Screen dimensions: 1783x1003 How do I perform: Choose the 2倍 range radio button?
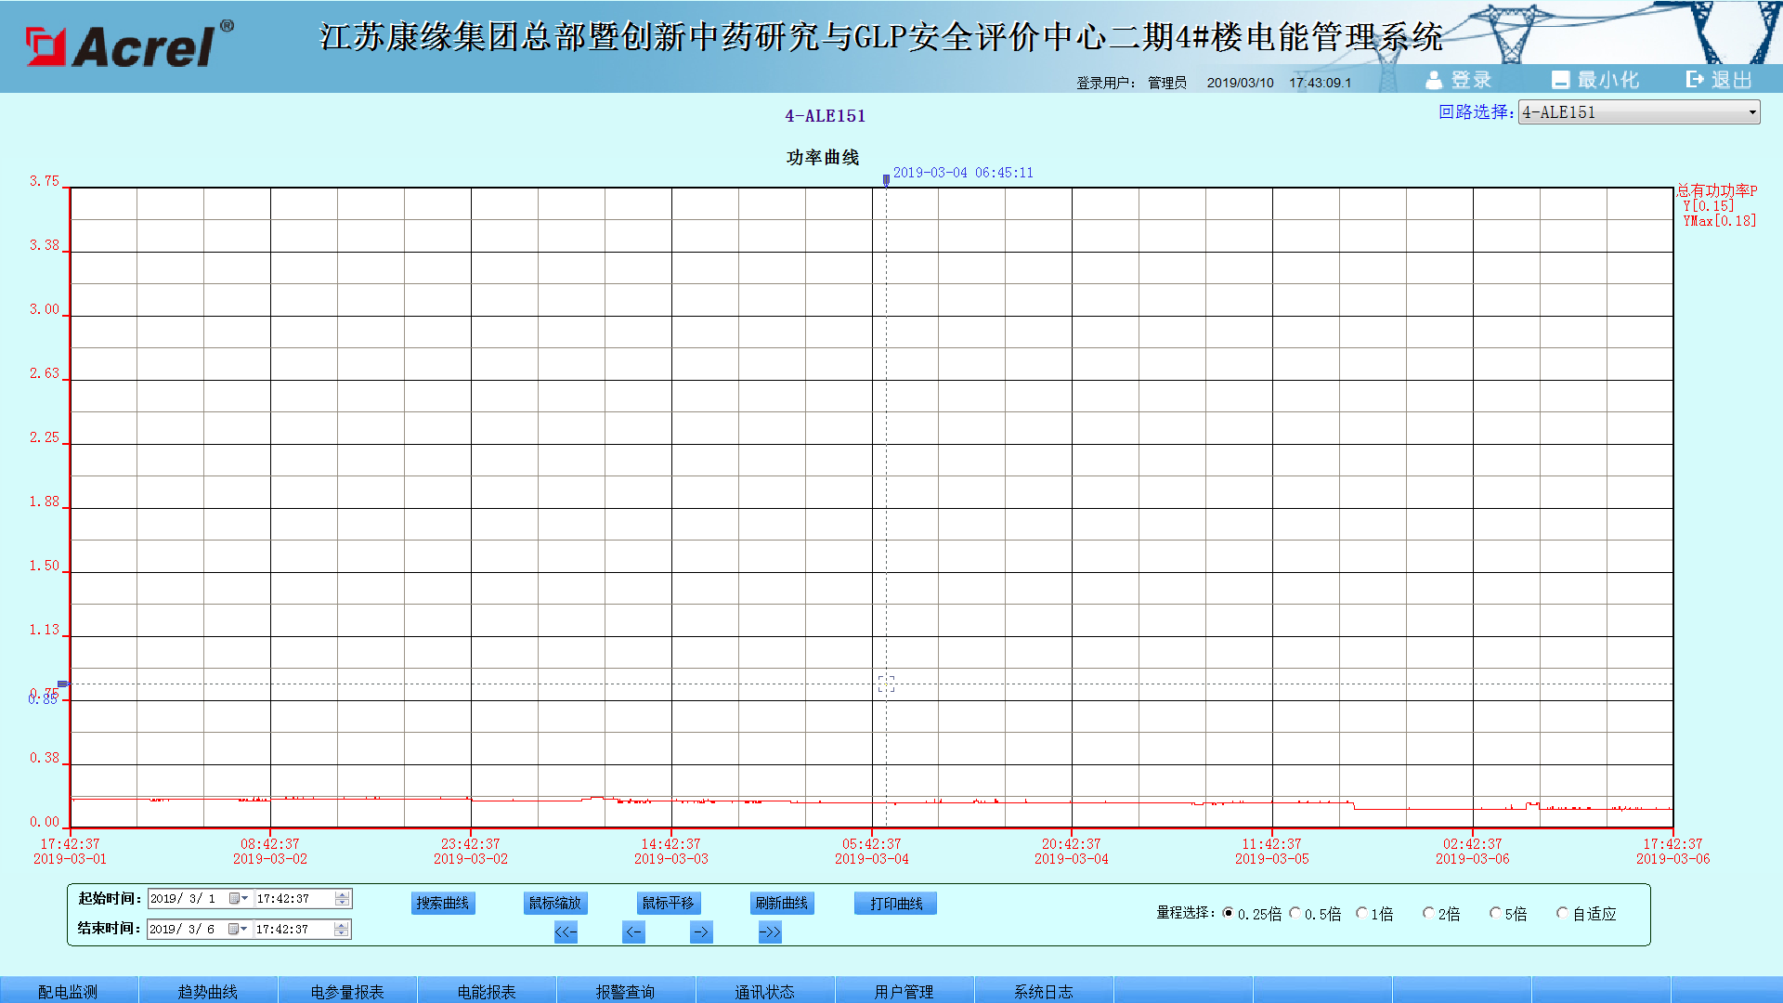tap(1428, 914)
